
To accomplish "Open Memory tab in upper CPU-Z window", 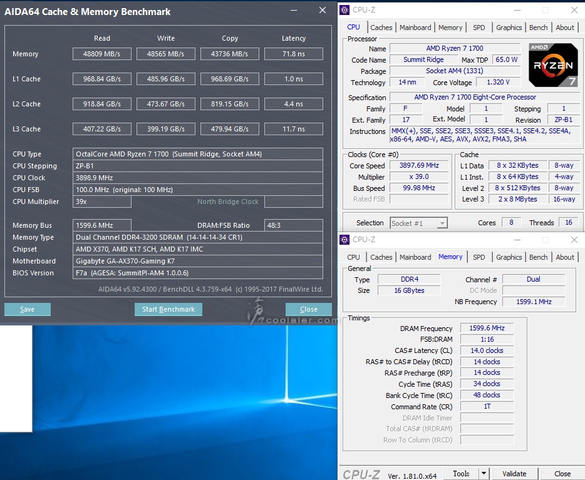I will pyautogui.click(x=450, y=28).
